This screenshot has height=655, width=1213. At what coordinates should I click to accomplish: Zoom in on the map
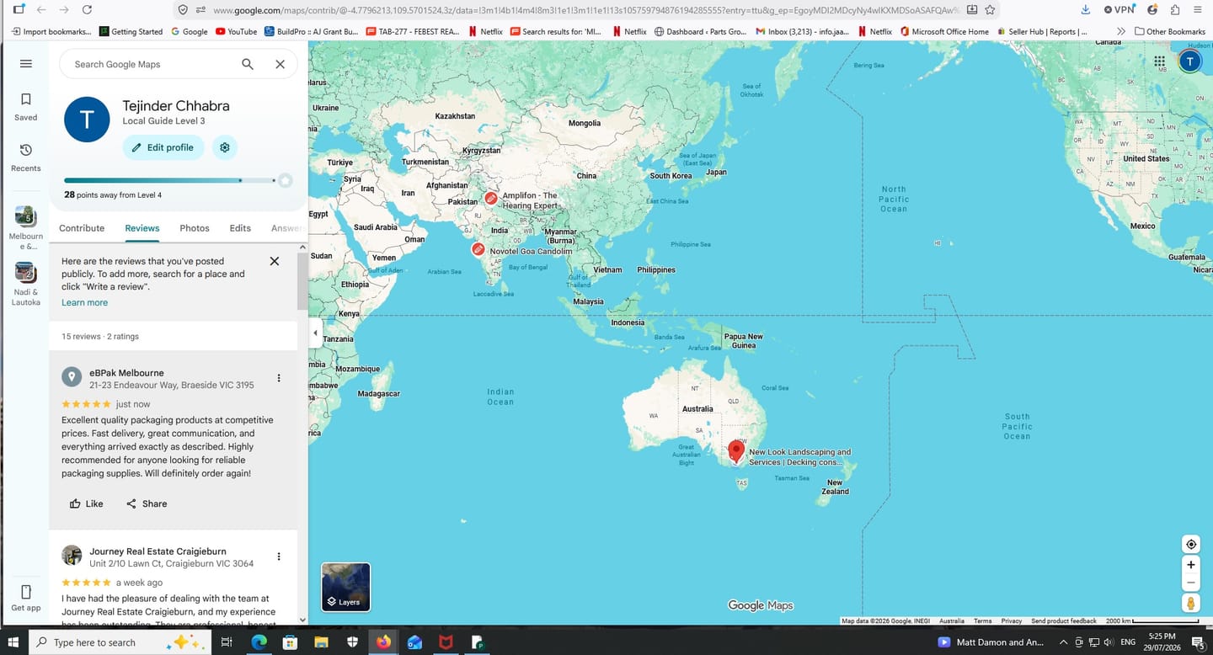click(1190, 565)
